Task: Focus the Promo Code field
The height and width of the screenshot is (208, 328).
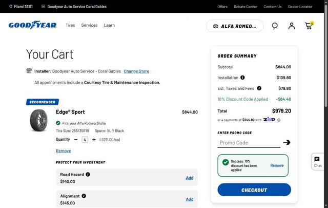Action: [x=249, y=143]
